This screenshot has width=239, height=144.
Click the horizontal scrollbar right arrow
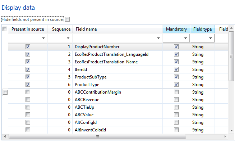point(225,137)
